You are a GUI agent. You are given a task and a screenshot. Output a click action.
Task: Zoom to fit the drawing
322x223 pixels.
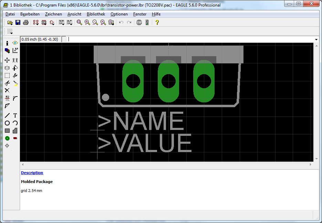point(80,22)
